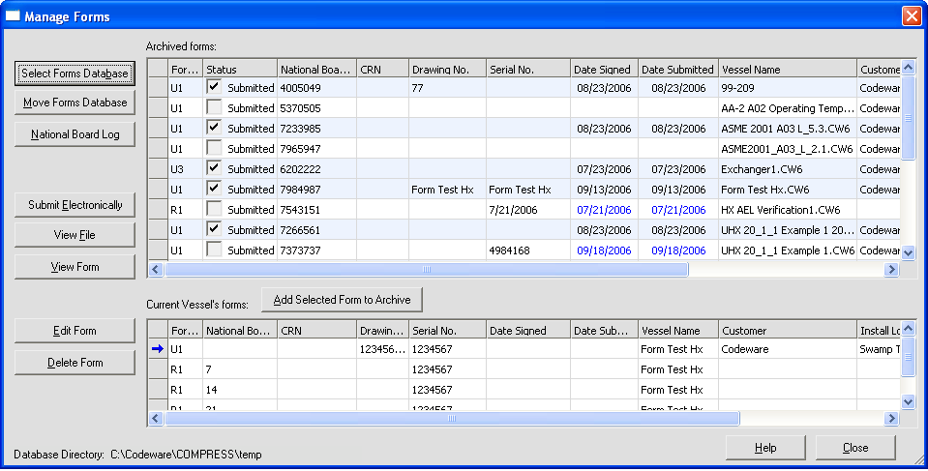The image size is (928, 471).
Task: Click Submit Electronically button
Action: 75,205
